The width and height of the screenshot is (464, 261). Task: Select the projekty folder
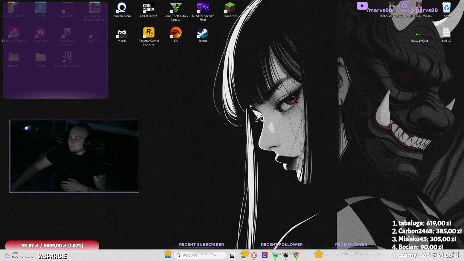click(13, 60)
